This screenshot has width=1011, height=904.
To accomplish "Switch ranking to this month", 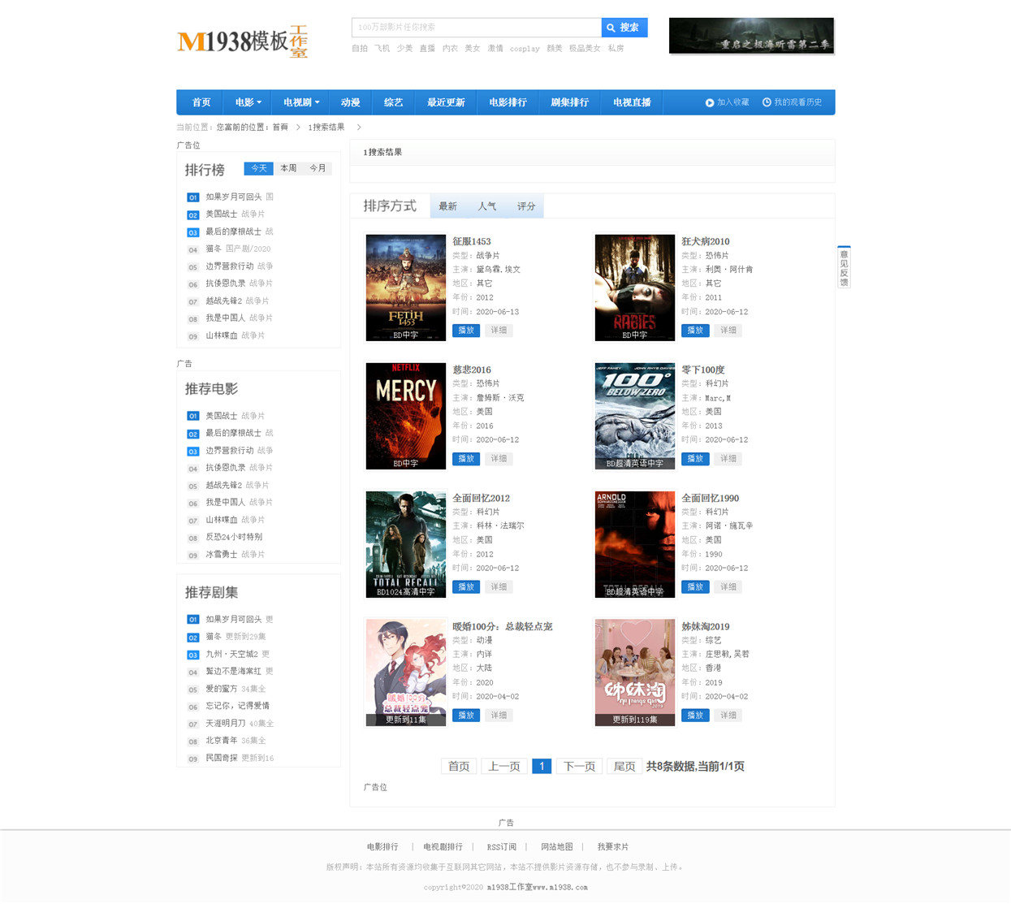I will pos(318,168).
